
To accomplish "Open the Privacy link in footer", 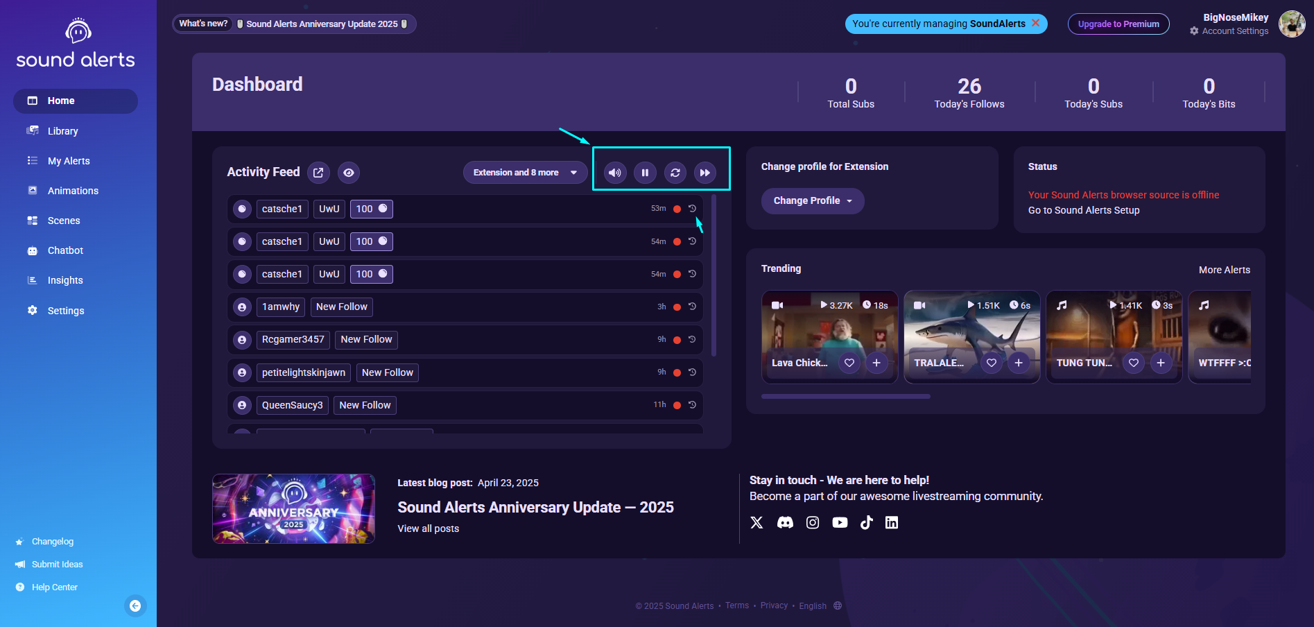I will (774, 605).
